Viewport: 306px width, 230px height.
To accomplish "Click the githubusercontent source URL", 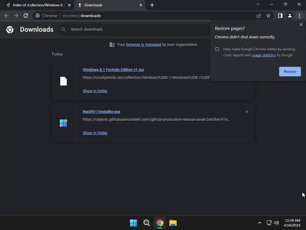I will pyautogui.click(x=156, y=119).
